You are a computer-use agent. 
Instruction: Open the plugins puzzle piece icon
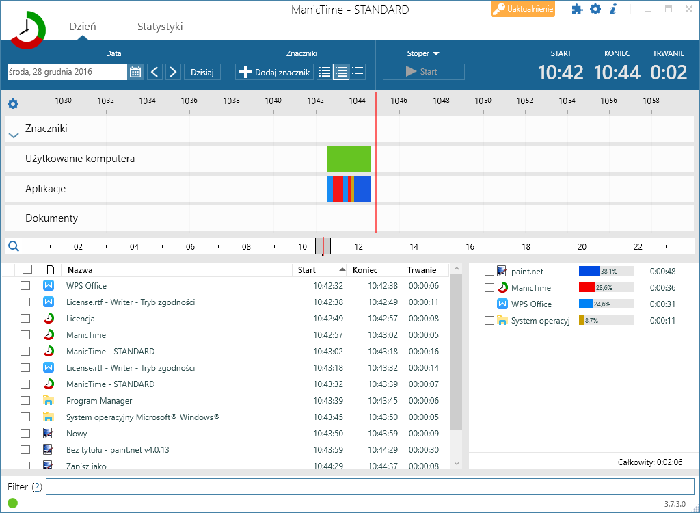(577, 10)
